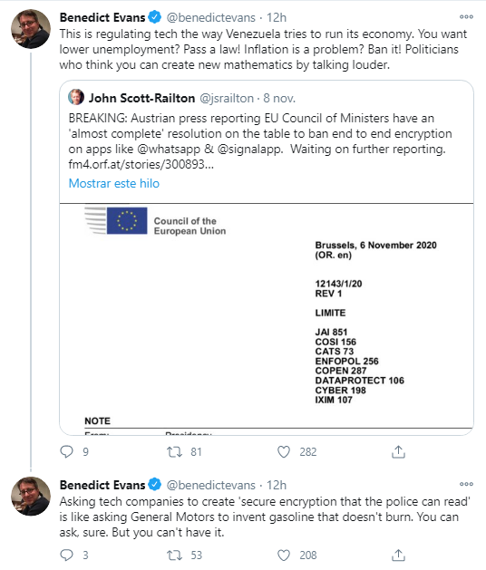Retweet the tweet with 53 retweets
This screenshot has height=570, width=486.
point(174,556)
